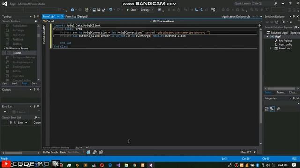Close the Form1.vb code tab
The image size is (300, 168).
point(62,17)
